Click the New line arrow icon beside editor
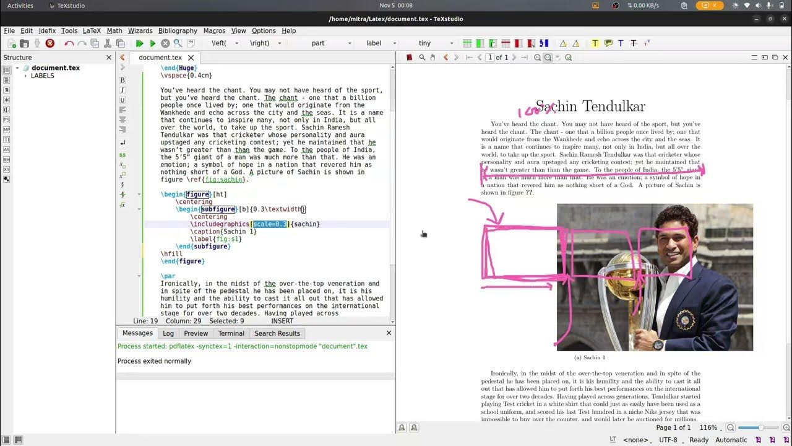Image resolution: width=792 pixels, height=446 pixels. click(x=123, y=143)
